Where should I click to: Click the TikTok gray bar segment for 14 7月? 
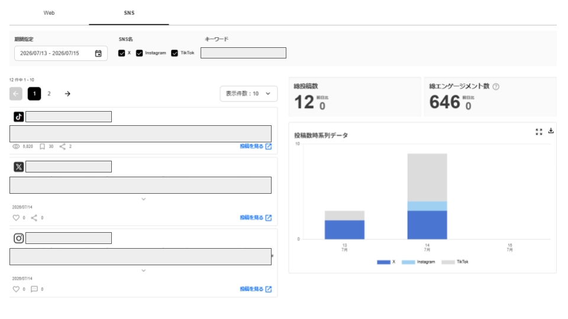(x=427, y=178)
